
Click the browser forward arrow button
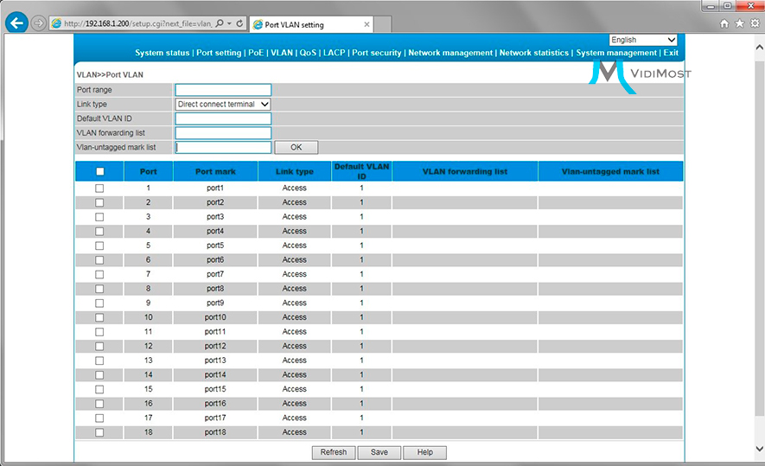[38, 23]
